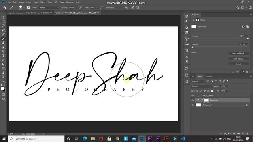Open the File menu

click(x=9, y=2)
